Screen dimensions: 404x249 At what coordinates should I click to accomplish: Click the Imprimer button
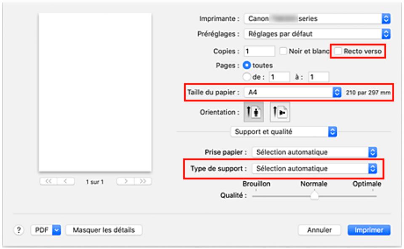click(369, 230)
